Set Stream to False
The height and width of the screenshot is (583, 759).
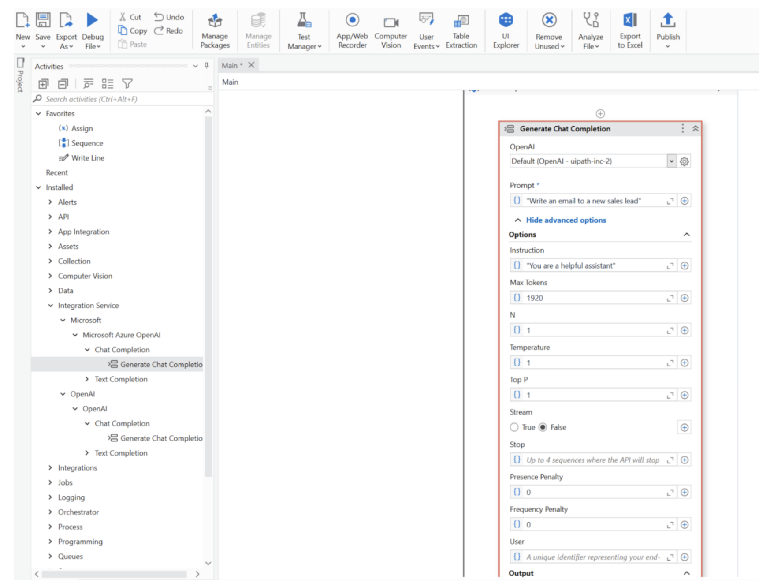click(543, 427)
